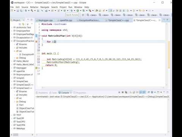Maximize the Console panel
Image resolution: width=182 pixels, height=137 pixels.
point(168,92)
